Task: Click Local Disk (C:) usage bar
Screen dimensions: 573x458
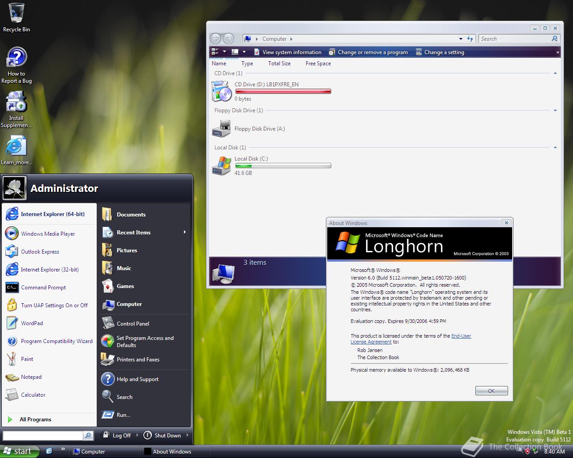Action: pos(283,165)
